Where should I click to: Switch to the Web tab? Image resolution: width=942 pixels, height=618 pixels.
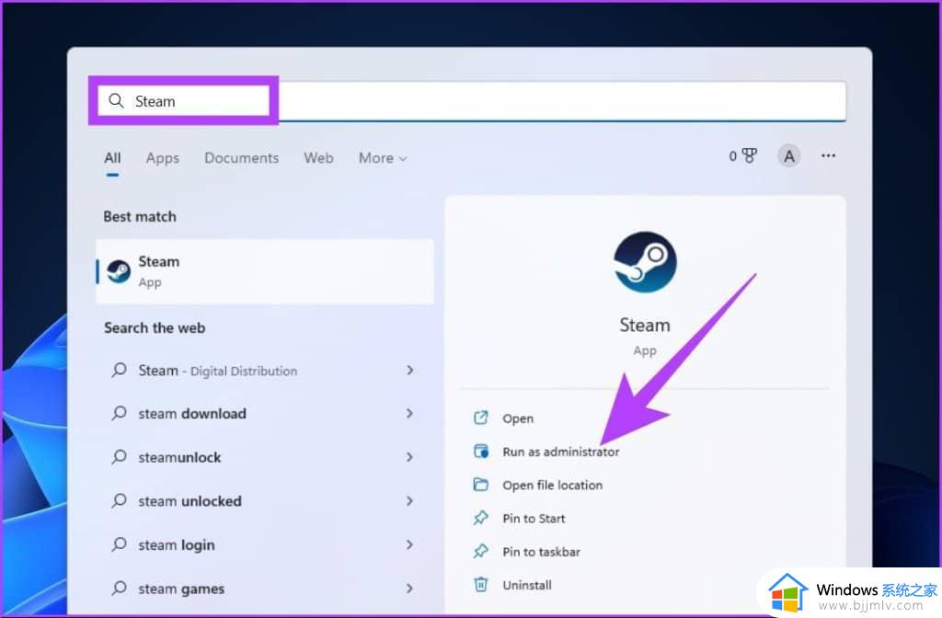[318, 158]
